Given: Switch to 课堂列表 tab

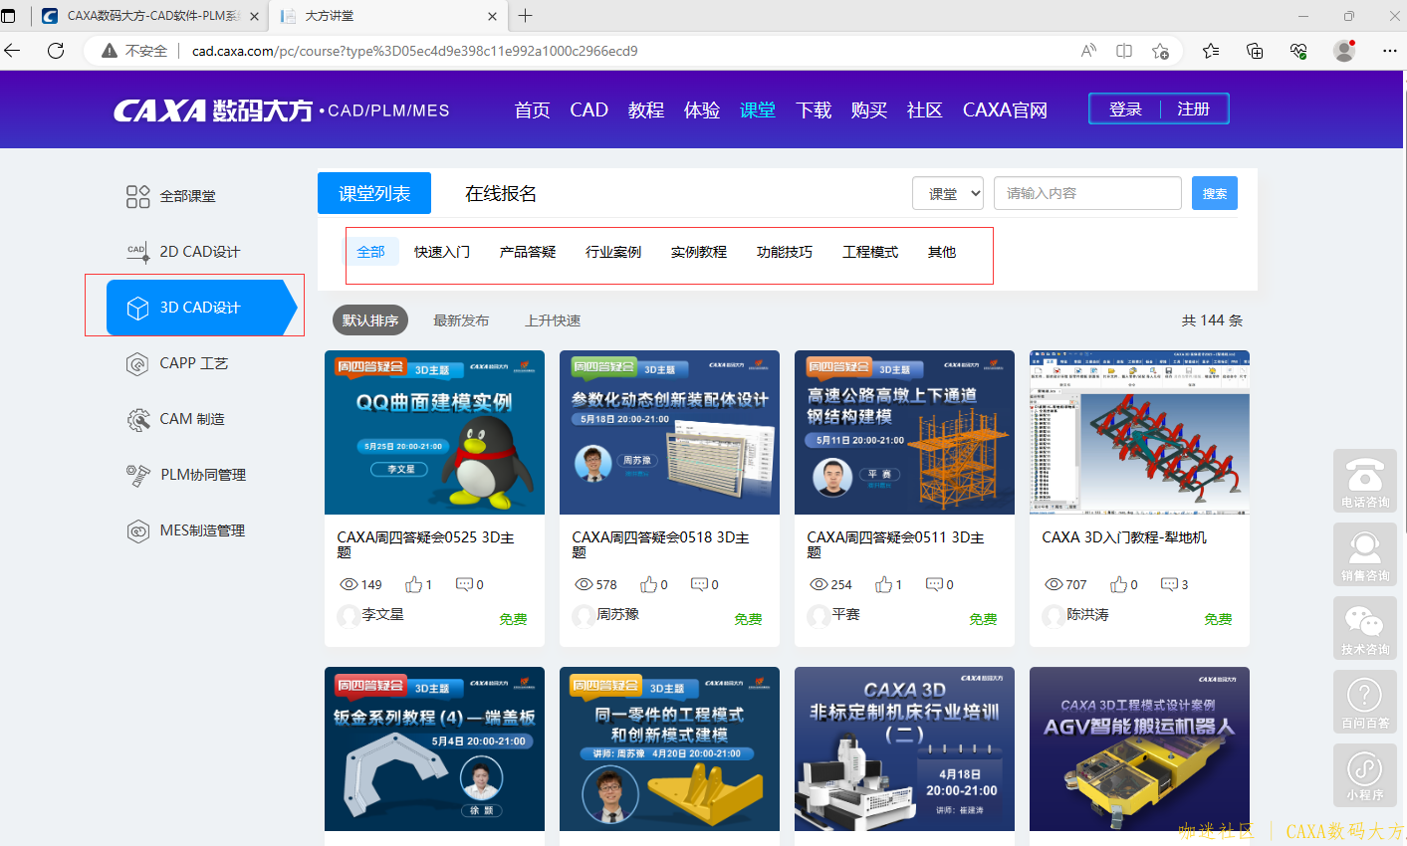Looking at the screenshot, I should coord(374,193).
